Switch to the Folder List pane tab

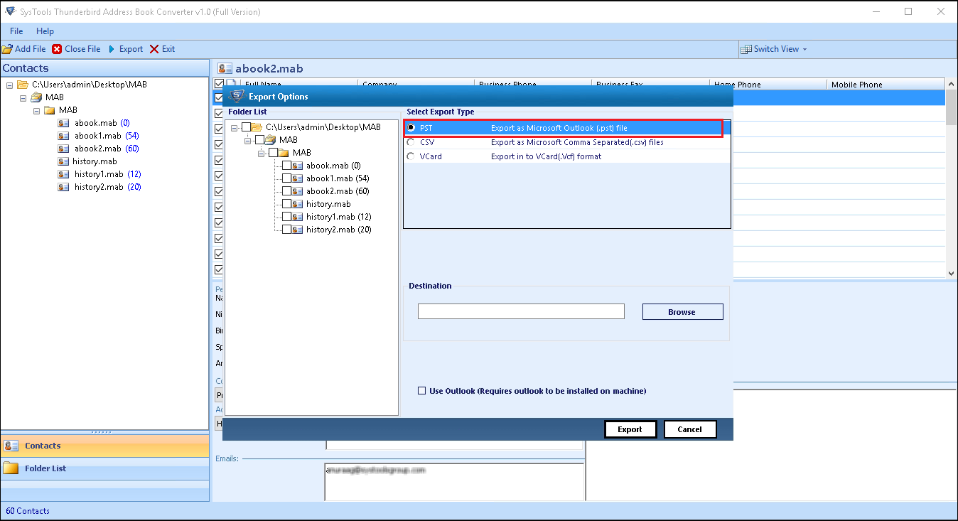pos(104,468)
